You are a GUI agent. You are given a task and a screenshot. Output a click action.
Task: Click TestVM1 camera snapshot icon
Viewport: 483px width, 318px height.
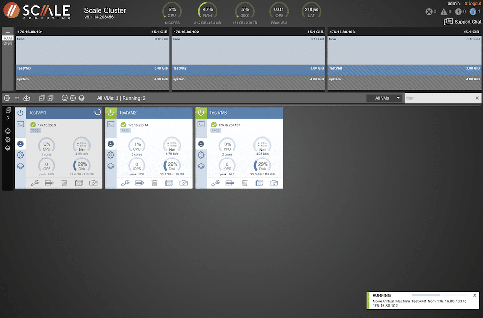click(x=93, y=183)
